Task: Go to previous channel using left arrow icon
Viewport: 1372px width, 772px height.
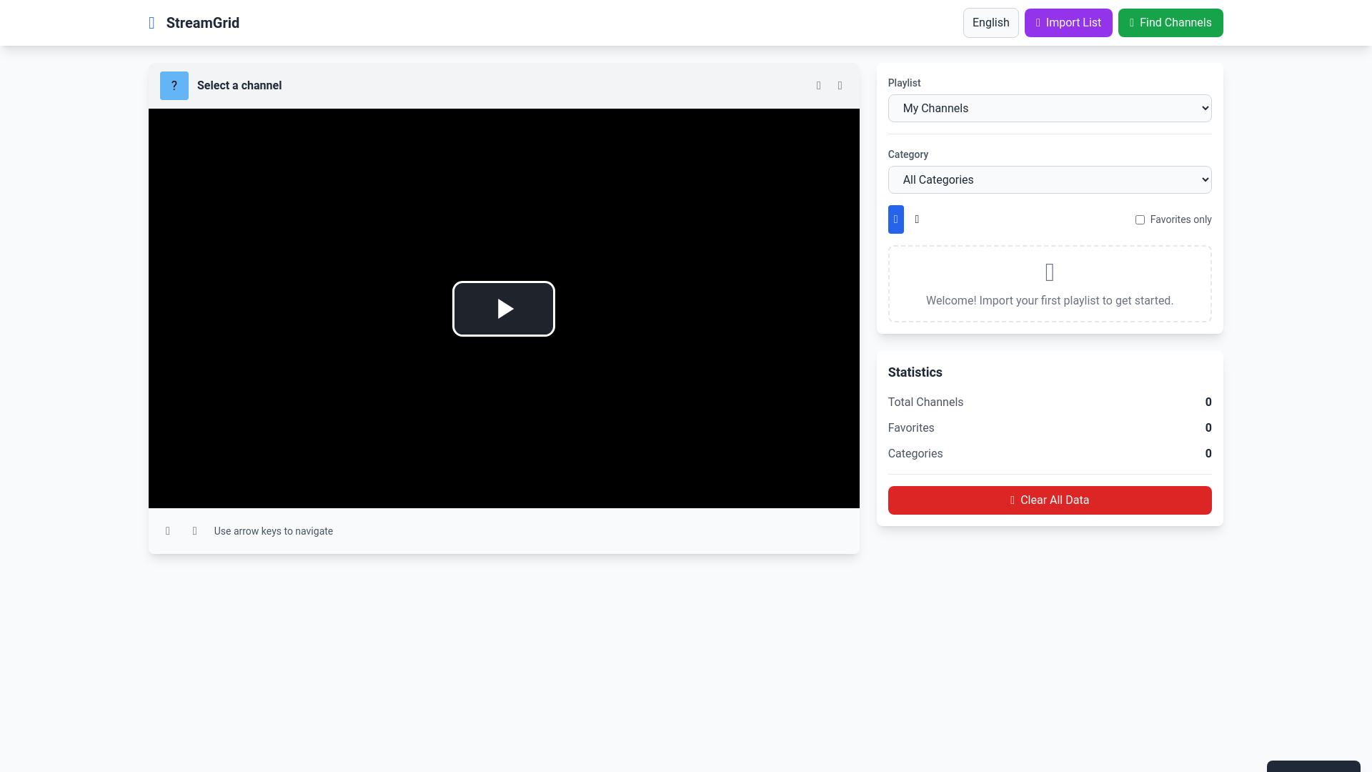Action: pyautogui.click(x=168, y=531)
